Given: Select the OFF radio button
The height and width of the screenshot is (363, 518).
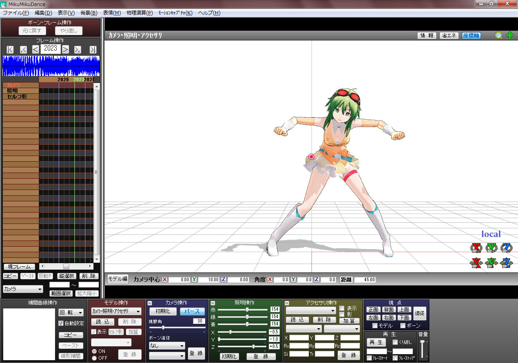Looking at the screenshot, I should (94, 358).
